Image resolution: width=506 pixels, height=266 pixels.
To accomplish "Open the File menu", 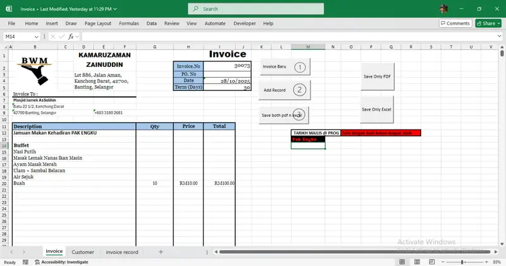I will [x=11, y=23].
